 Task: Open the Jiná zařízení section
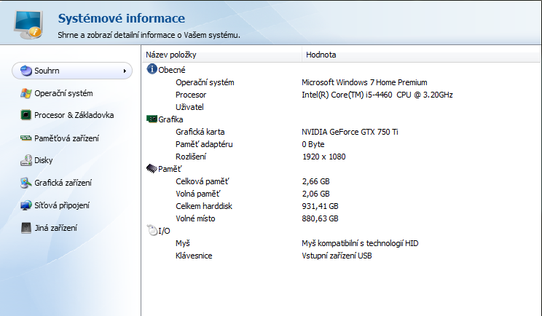point(55,228)
